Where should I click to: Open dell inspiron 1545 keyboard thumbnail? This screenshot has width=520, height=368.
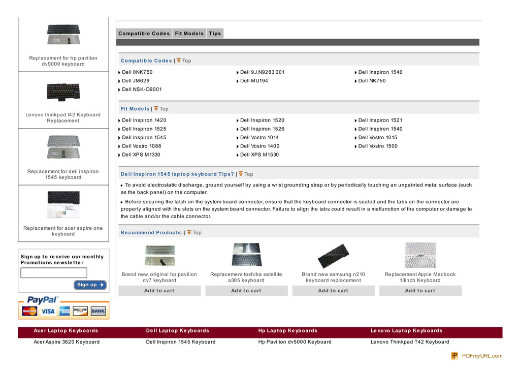point(63,147)
